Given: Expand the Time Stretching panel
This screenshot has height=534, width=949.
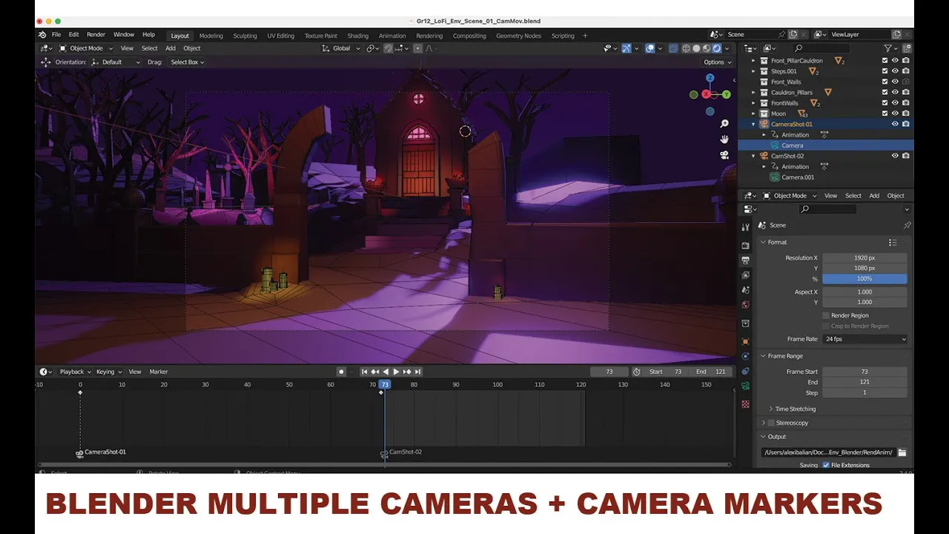Looking at the screenshot, I should [795, 409].
